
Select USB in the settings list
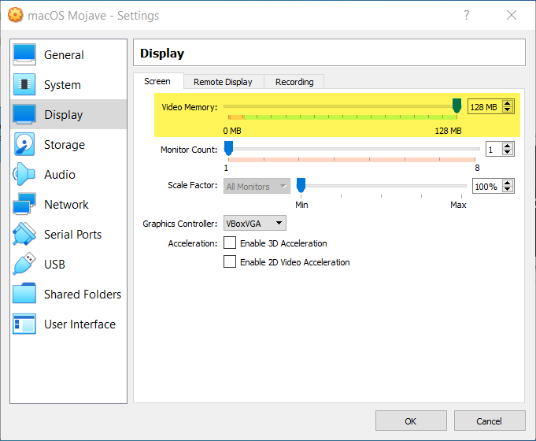(x=68, y=264)
